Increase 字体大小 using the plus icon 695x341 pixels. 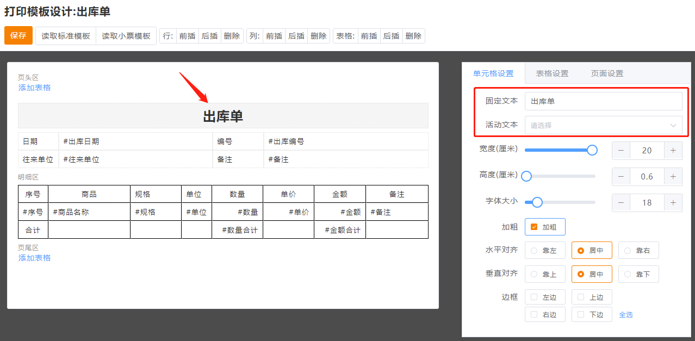point(673,203)
